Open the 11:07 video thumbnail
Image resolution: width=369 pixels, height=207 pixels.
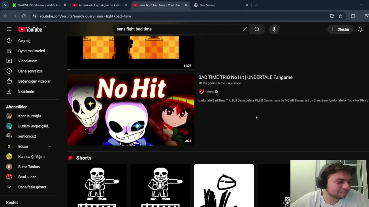tap(131, 53)
